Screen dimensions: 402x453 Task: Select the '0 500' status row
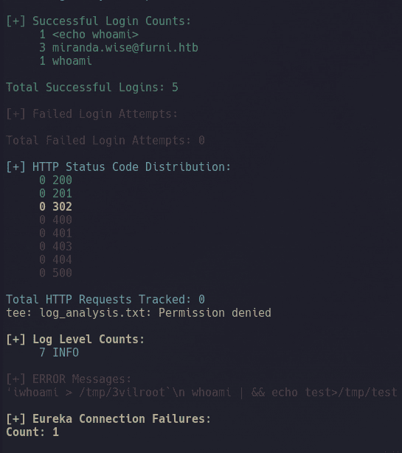pyautogui.click(x=55, y=273)
